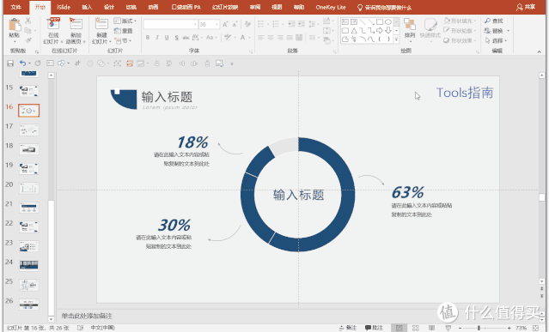
Task: Select the oval shape in shapes gallery
Action: pyautogui.click(x=388, y=22)
